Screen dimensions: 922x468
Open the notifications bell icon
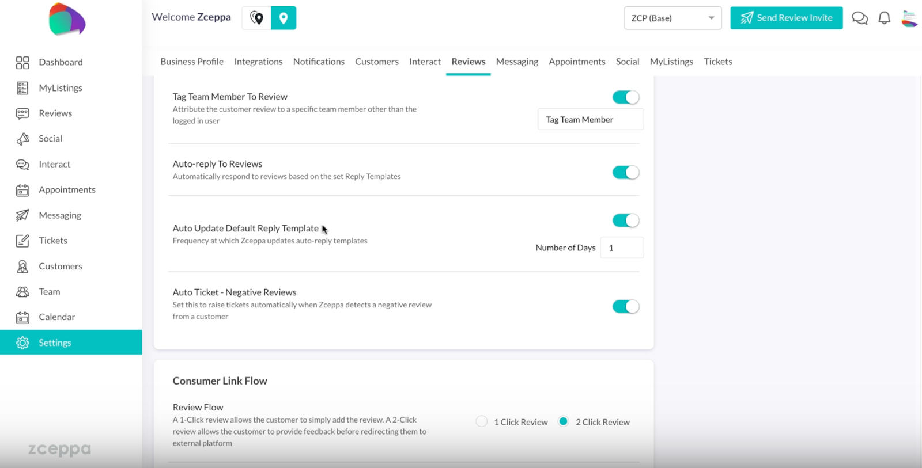tap(884, 18)
